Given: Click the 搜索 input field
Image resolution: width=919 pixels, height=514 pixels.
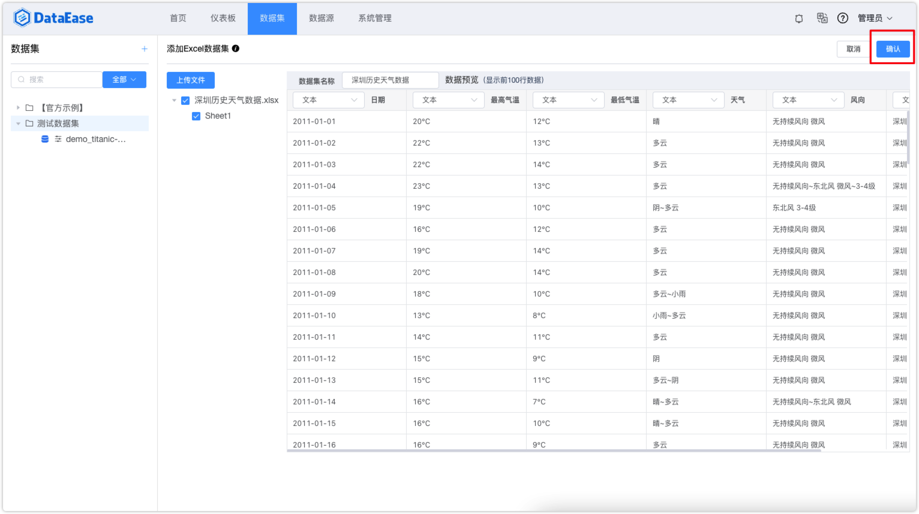Looking at the screenshot, I should coord(56,79).
